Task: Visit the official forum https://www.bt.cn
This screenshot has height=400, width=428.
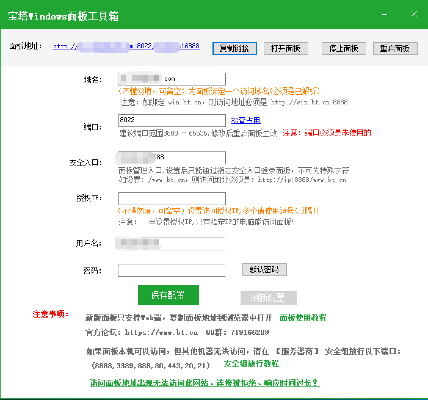Action: pyautogui.click(x=161, y=333)
